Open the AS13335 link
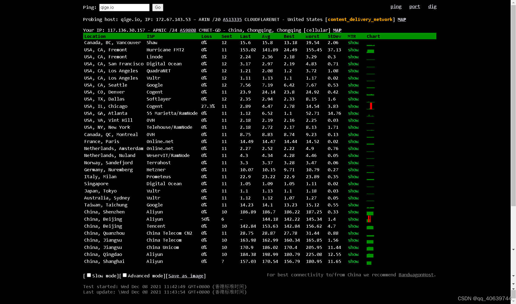 (x=232, y=19)
